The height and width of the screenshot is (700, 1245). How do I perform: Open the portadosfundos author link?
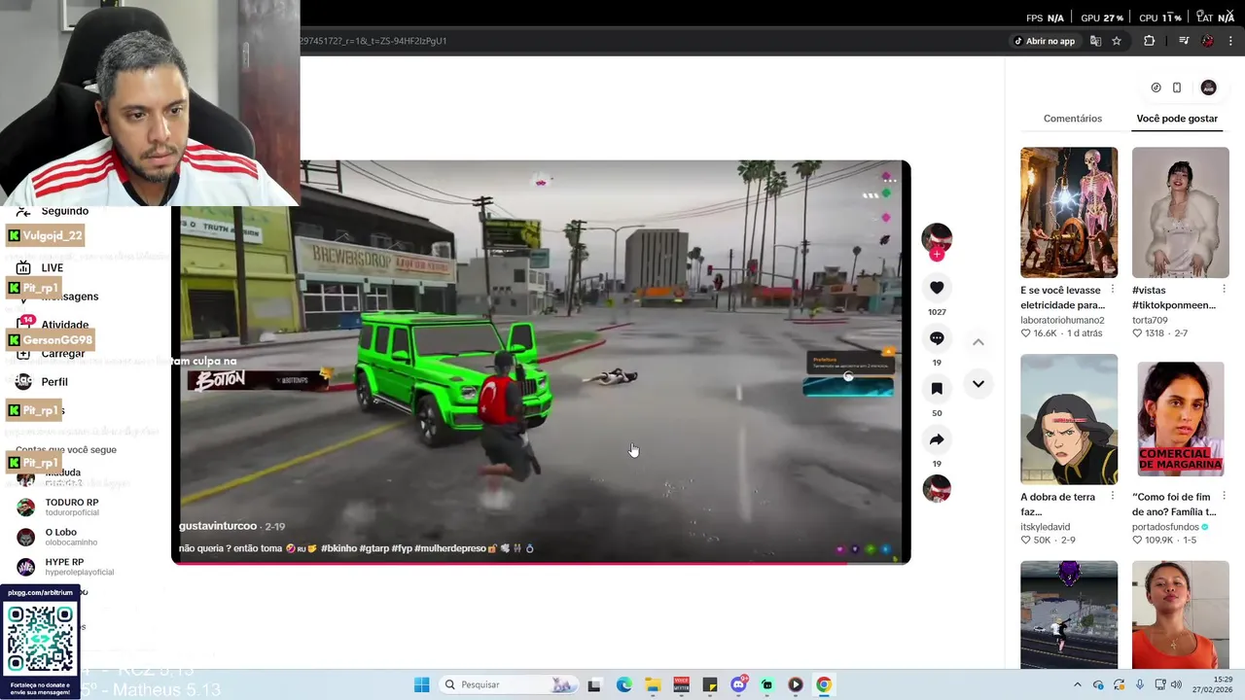click(1166, 527)
